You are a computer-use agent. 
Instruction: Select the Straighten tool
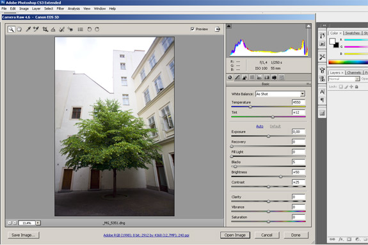pos(53,29)
